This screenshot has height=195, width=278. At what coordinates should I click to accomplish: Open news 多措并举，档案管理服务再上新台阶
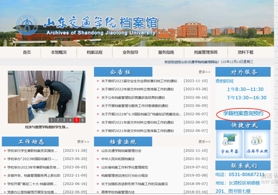(x=34, y=176)
